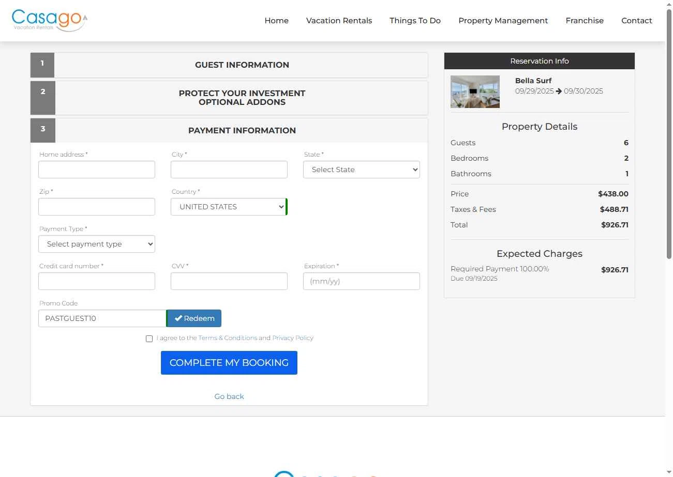Click the Expiration mm/yy field
This screenshot has width=673, height=477.
(362, 281)
